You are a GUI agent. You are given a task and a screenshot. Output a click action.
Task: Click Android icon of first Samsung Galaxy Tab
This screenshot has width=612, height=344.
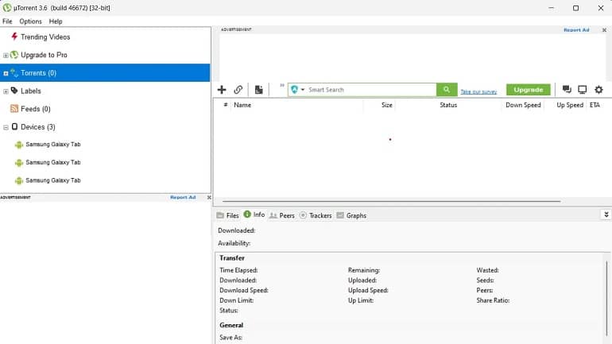19,145
